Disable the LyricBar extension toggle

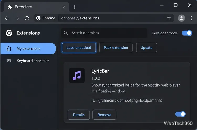[180, 114]
